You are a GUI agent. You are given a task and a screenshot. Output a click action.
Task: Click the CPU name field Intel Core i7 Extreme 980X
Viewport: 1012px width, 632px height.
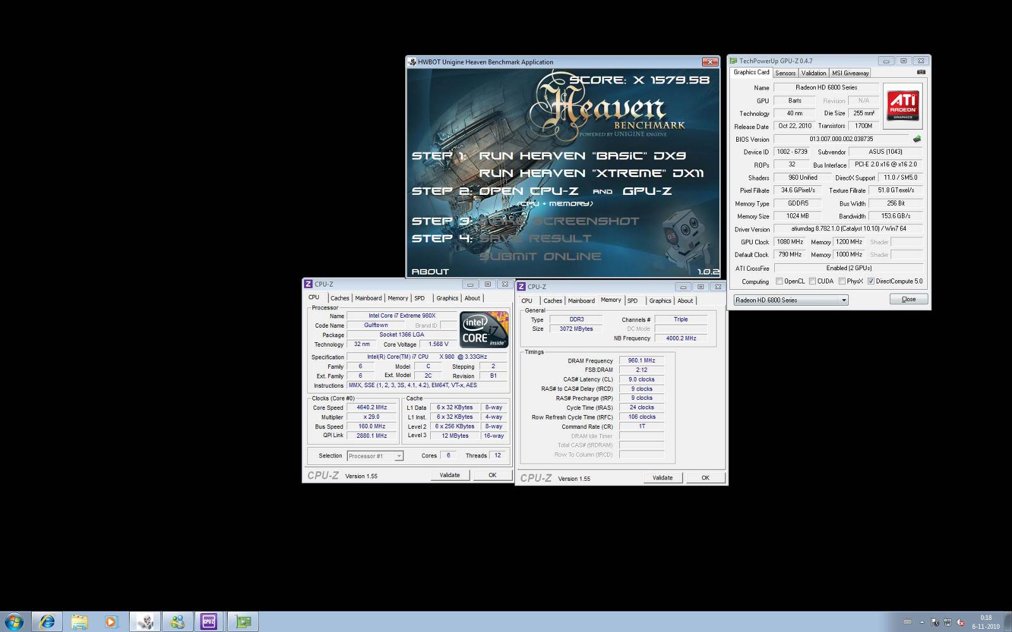[x=402, y=316]
